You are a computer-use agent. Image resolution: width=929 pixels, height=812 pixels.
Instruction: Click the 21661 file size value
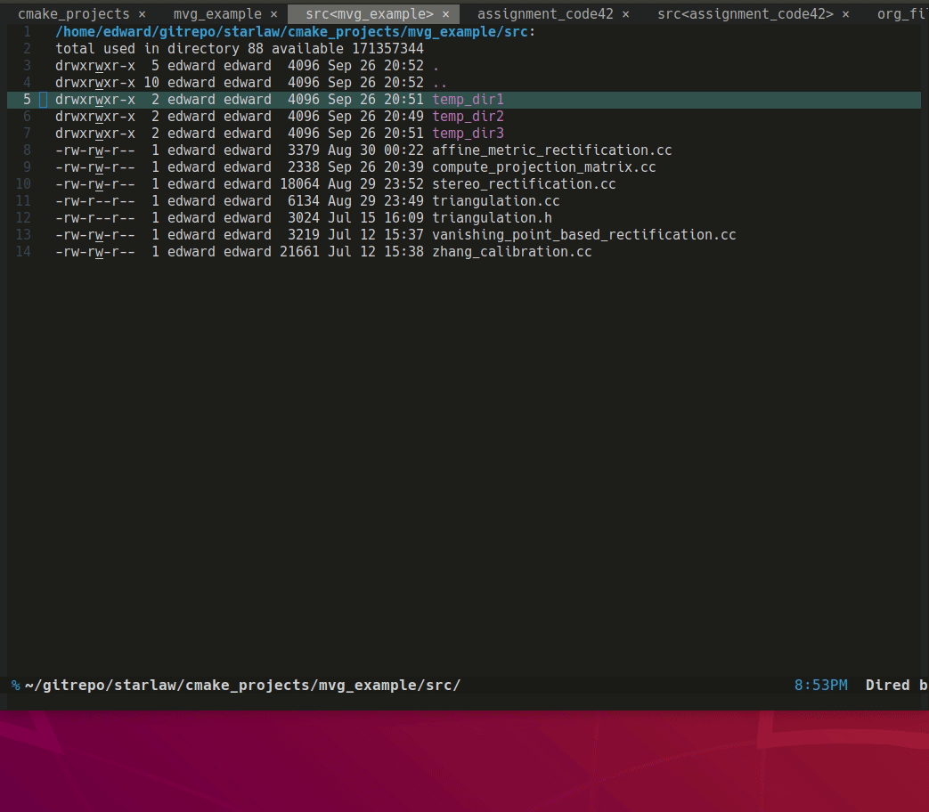(299, 252)
